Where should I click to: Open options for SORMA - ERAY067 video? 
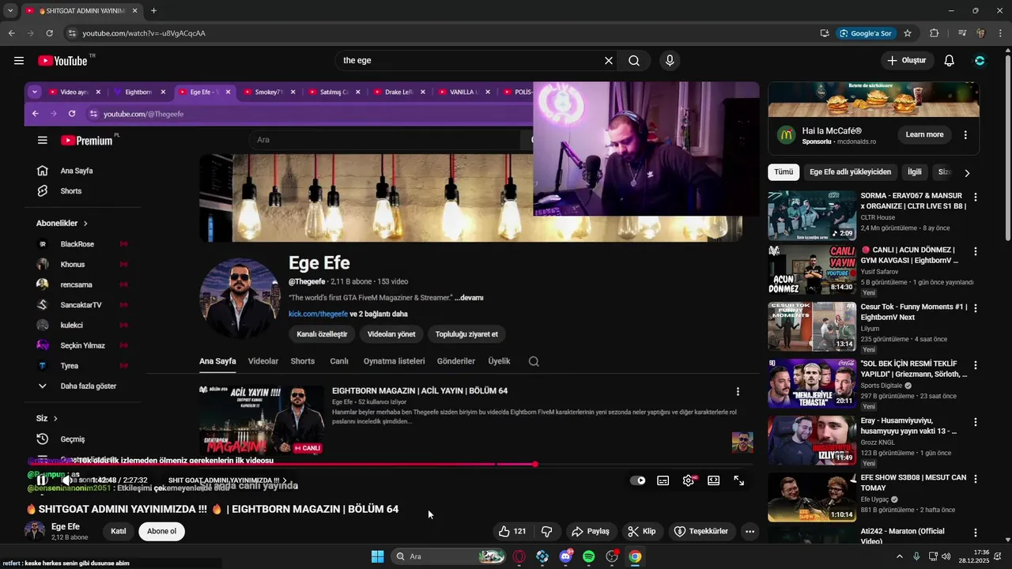point(976,197)
